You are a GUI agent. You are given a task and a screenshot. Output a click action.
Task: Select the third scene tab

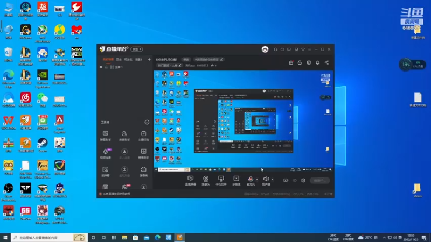[128, 59]
